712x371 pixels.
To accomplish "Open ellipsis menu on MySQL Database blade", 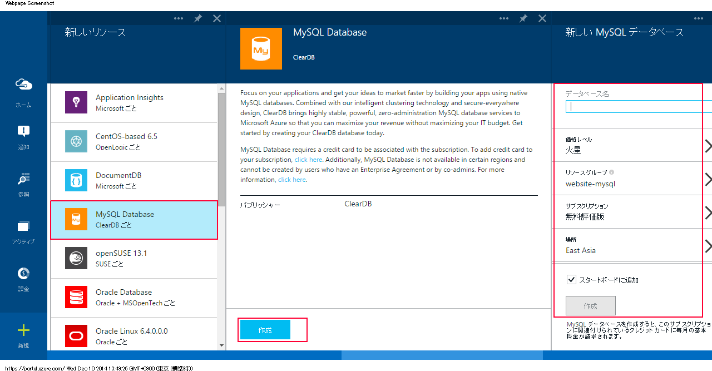I will pos(504,18).
